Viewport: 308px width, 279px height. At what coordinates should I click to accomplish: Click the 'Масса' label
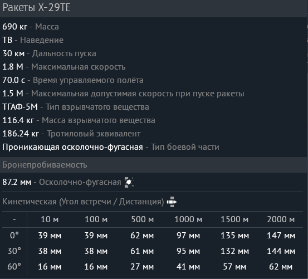tap(47, 27)
